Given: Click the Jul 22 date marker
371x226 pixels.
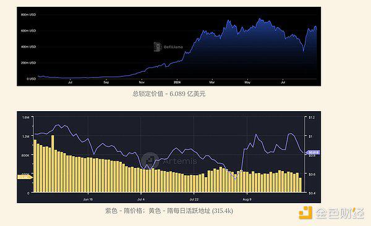Looking at the screenshot, I should [194, 199].
